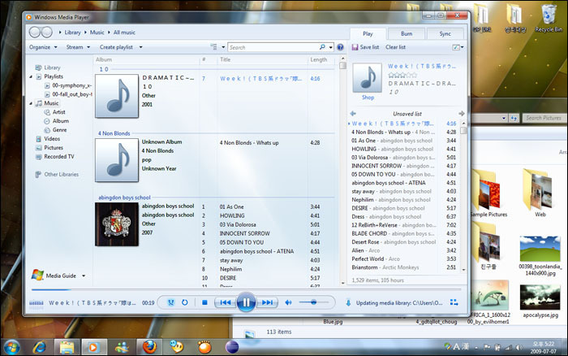Open the Create playlist dropdown arrow
568x356 pixels.
[141, 47]
